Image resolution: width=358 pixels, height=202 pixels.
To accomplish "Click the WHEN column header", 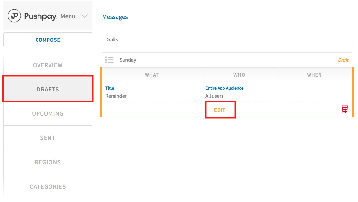I will tap(314, 75).
